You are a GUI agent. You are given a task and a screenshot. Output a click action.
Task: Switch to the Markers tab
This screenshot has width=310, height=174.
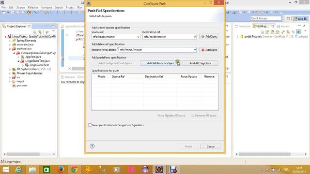point(68,77)
